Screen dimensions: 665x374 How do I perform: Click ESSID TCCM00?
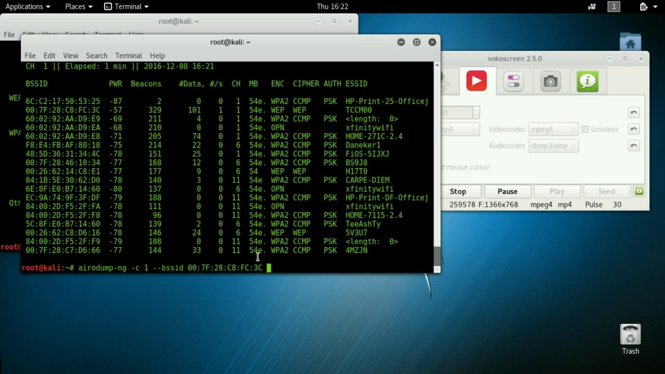click(x=358, y=110)
